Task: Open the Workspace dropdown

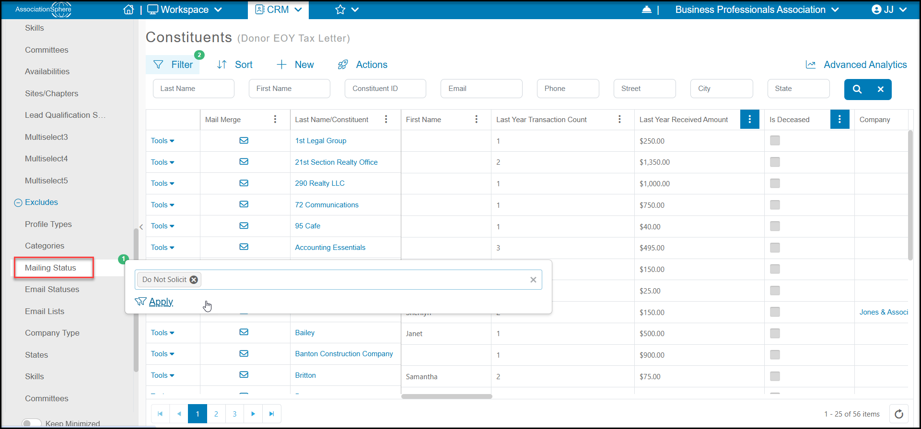Action: pos(185,10)
